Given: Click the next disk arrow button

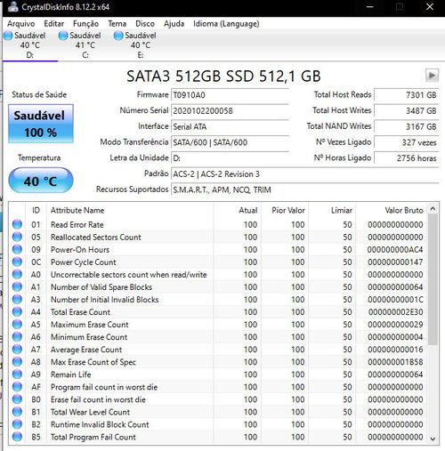Looking at the screenshot, I should pyautogui.click(x=432, y=76).
